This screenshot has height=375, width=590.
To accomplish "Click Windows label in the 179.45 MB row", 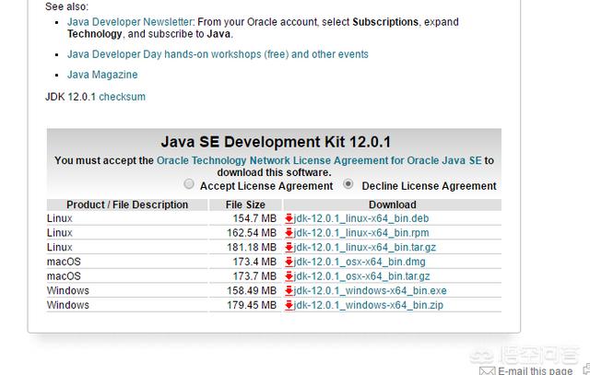I will (68, 305).
